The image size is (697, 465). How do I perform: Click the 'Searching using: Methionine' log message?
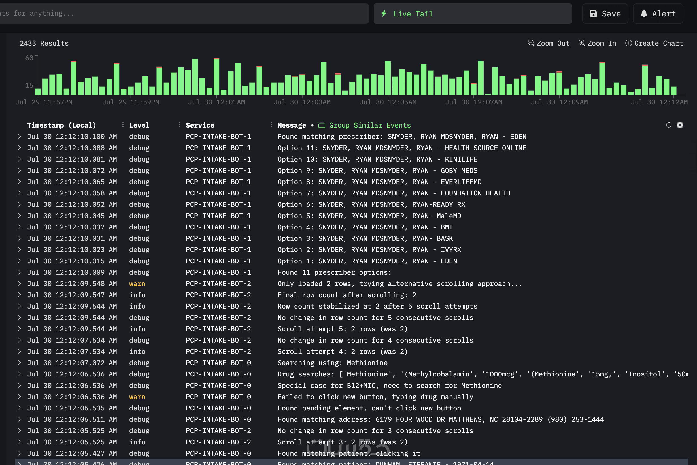(x=332, y=363)
